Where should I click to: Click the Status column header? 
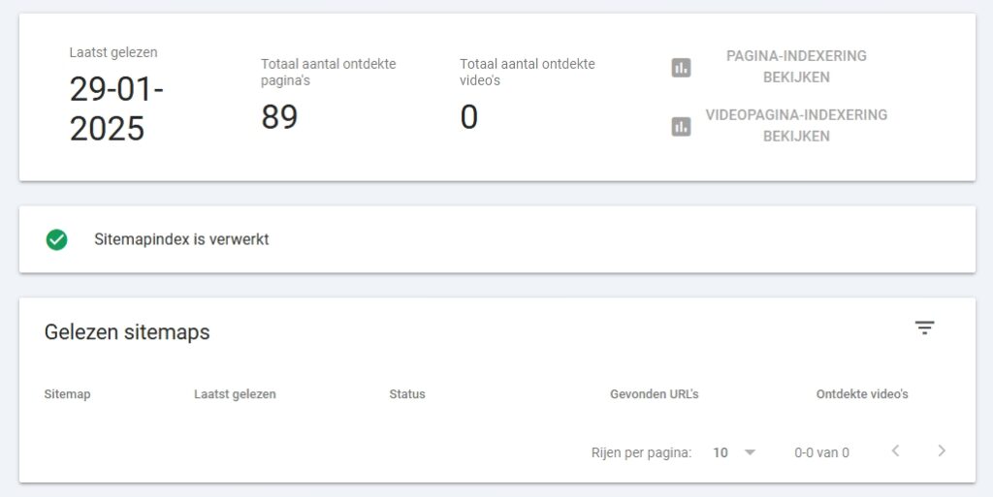[407, 394]
